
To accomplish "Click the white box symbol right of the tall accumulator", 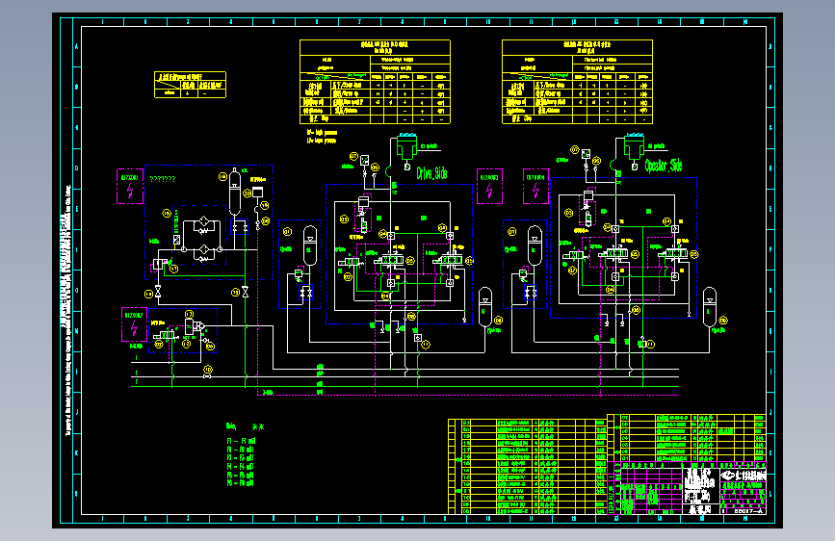I will 258,192.
